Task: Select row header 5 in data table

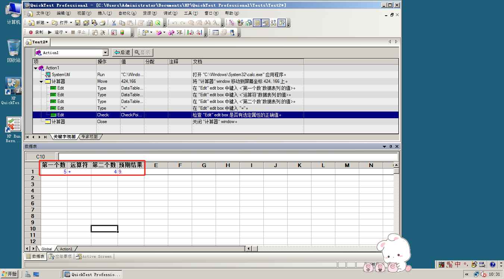Action: pos(32,197)
